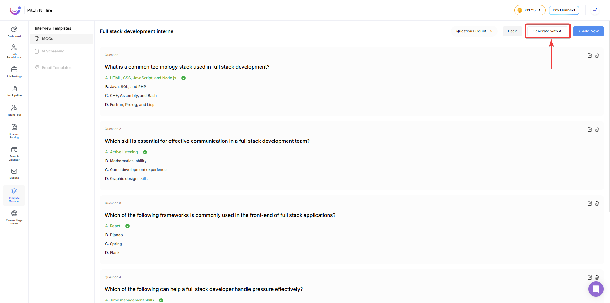Open the Mailbox sidebar icon
This screenshot has height=303, width=610.
coord(14,173)
